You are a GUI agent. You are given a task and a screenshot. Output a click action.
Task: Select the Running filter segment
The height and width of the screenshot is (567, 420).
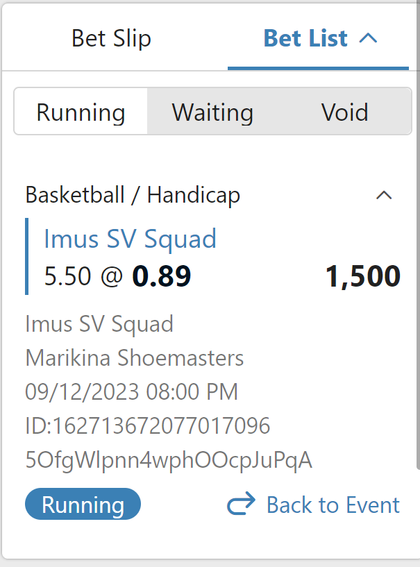[x=81, y=112]
